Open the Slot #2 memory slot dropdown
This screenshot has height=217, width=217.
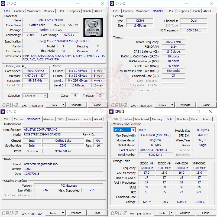124,130
